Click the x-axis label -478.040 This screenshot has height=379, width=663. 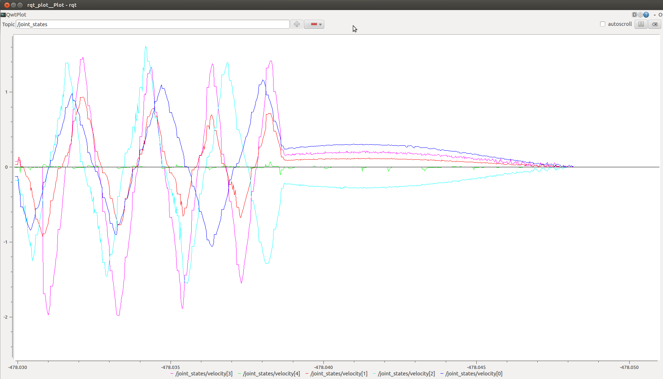323,367
